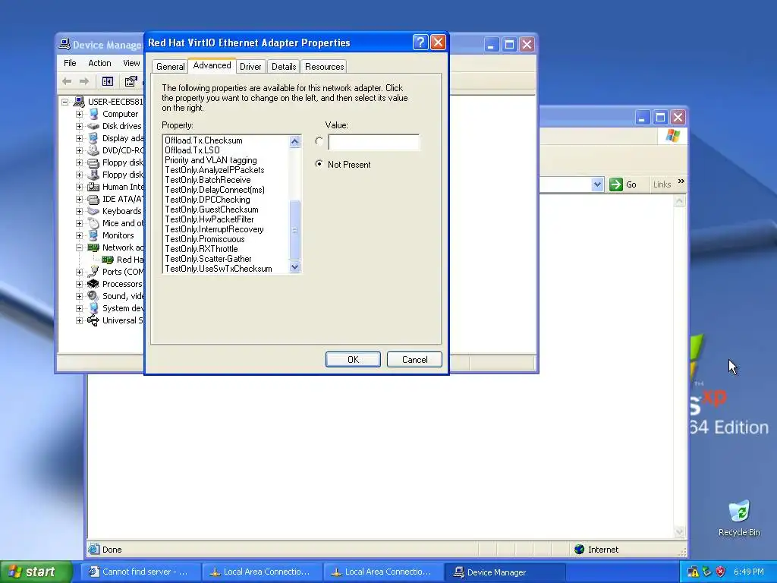
Task: Click the Back arrow in Device Manager toolbar
Action: click(x=67, y=81)
